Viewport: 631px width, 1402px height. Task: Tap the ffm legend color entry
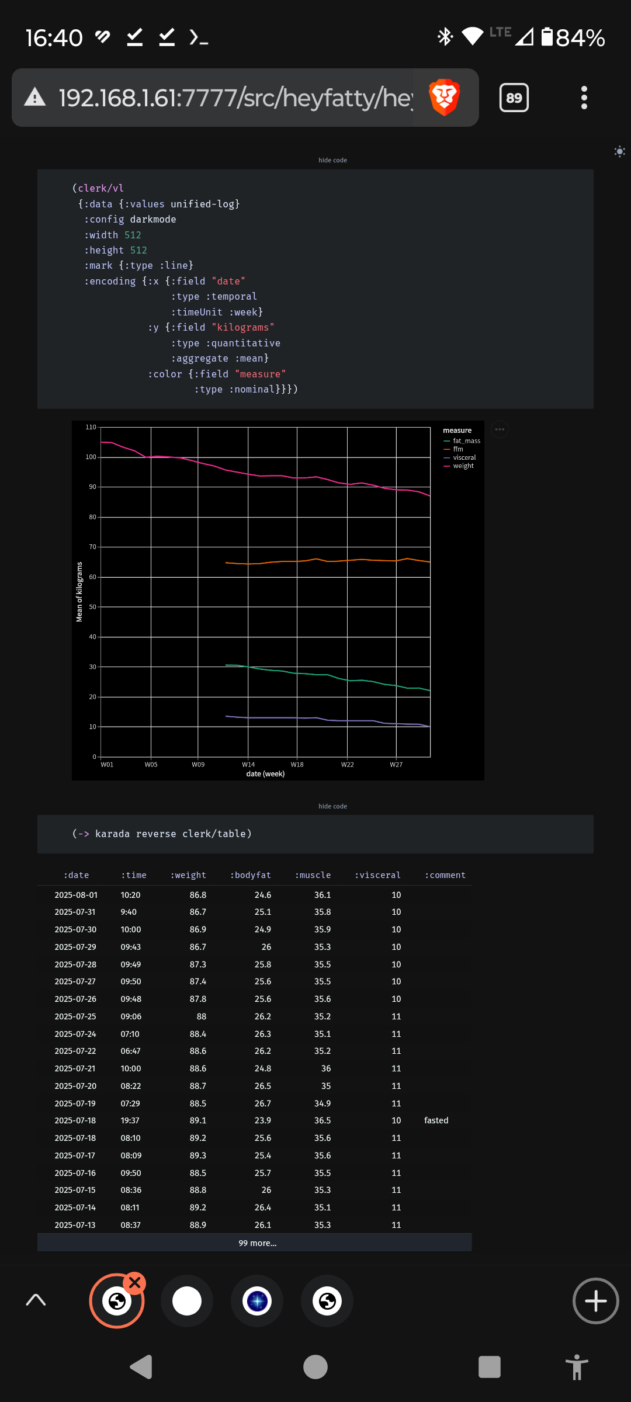click(x=453, y=449)
